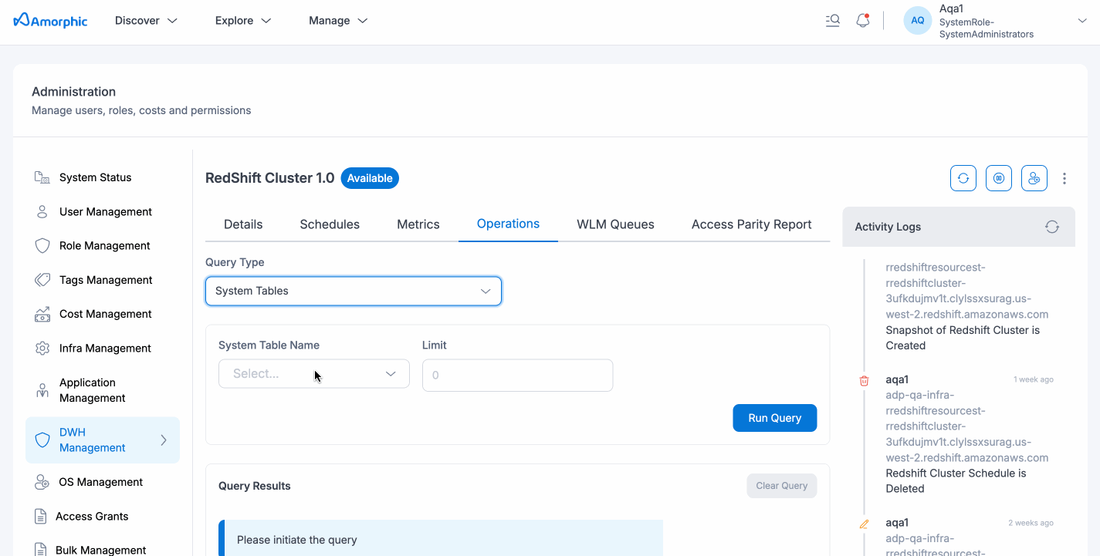The image size is (1100, 556).
Task: Expand the Manage menu
Action: click(338, 21)
